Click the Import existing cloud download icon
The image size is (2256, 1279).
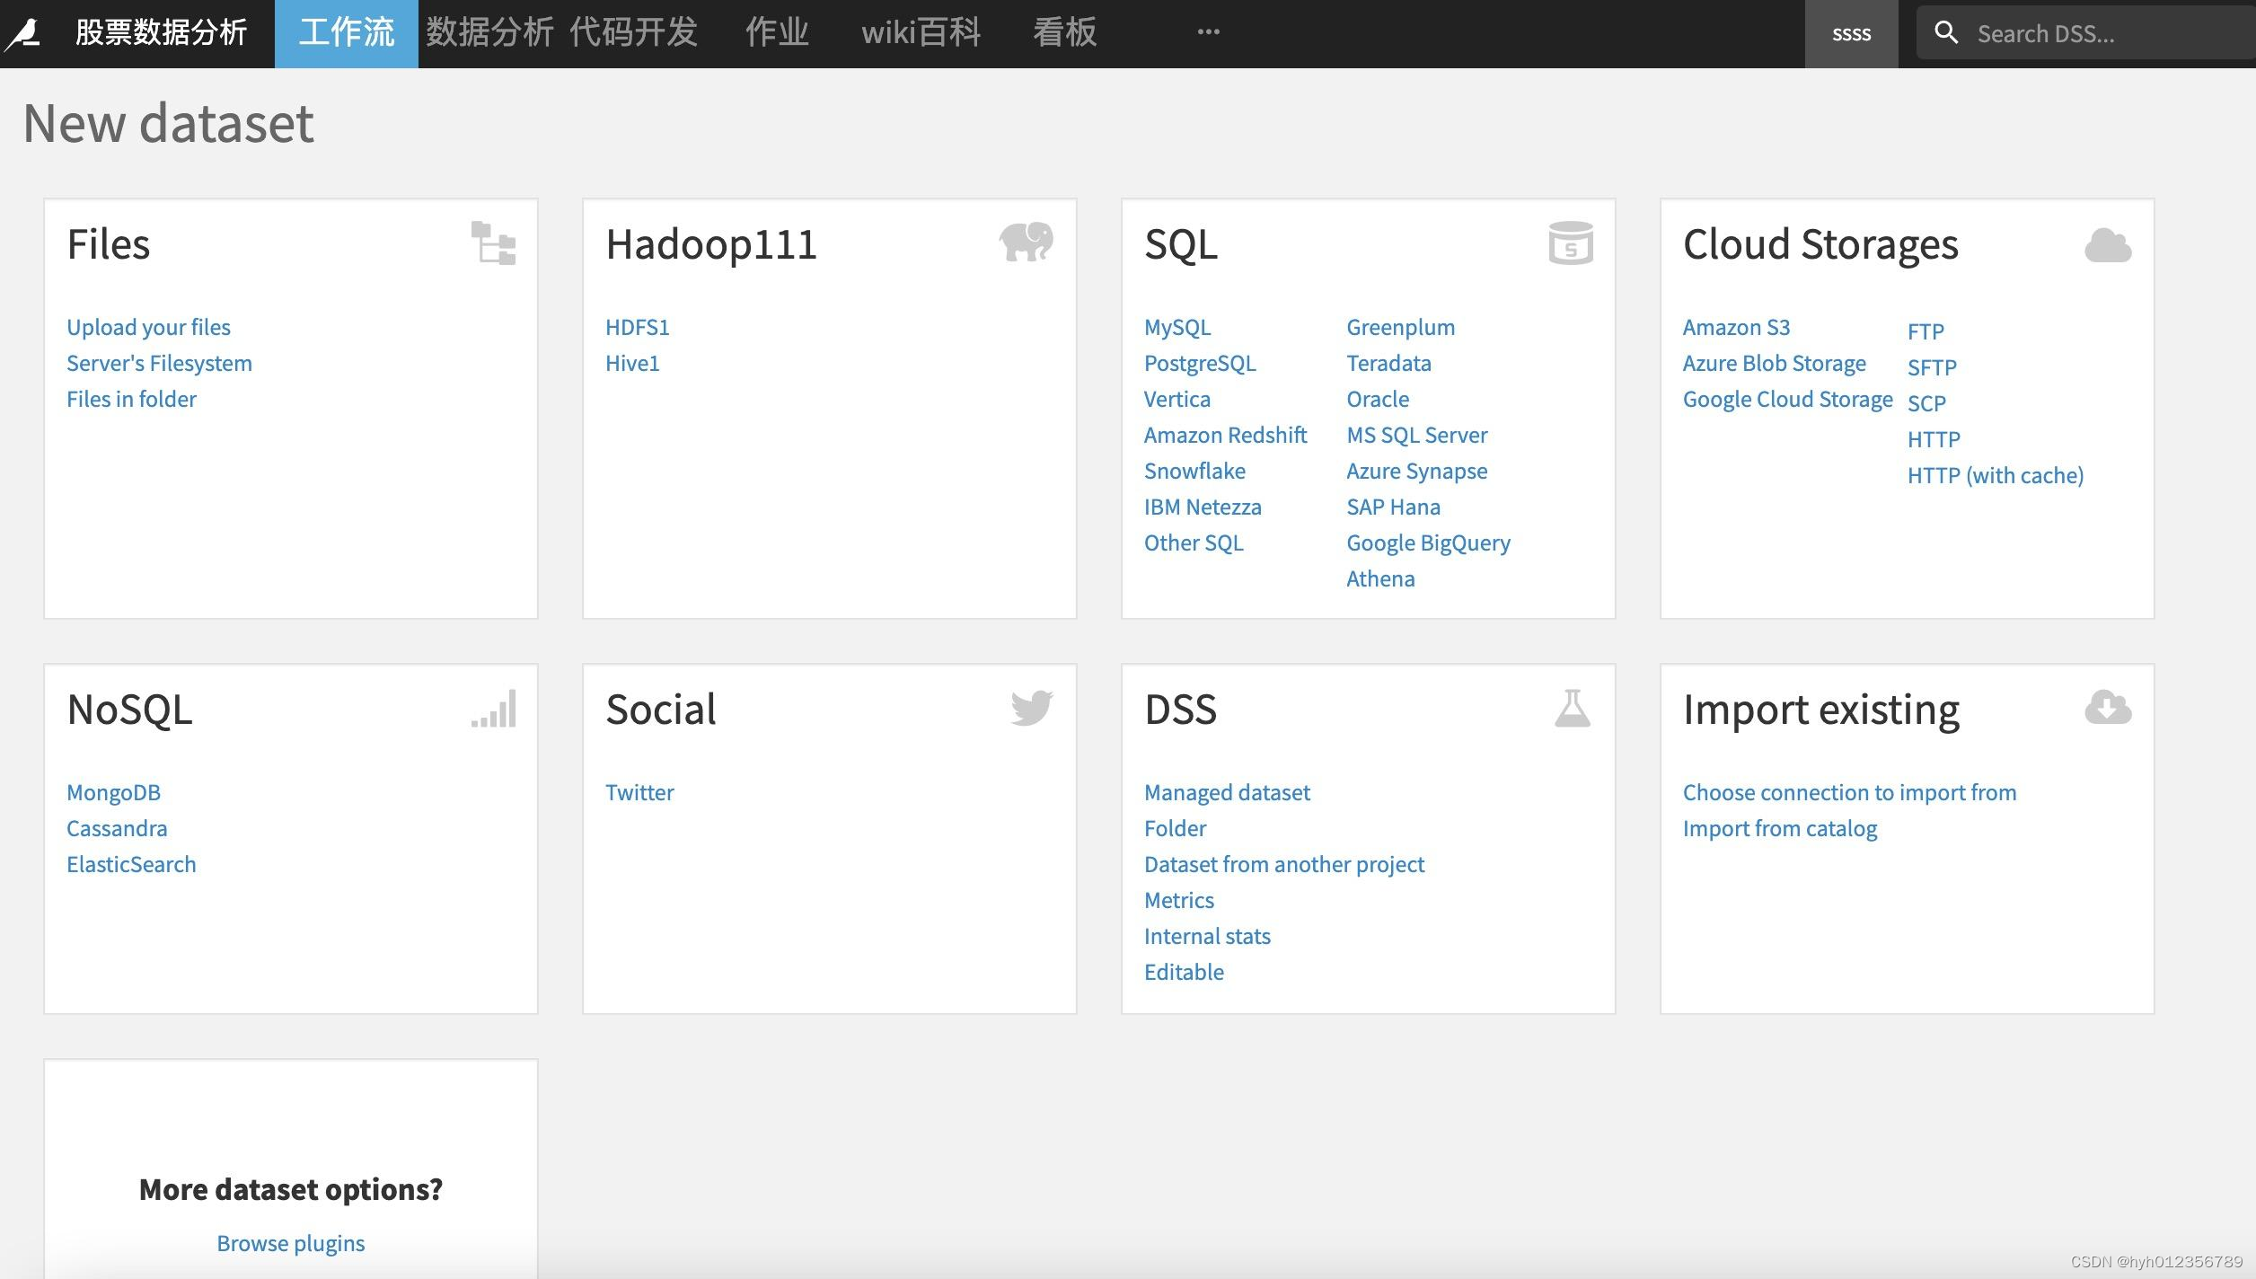click(2107, 708)
